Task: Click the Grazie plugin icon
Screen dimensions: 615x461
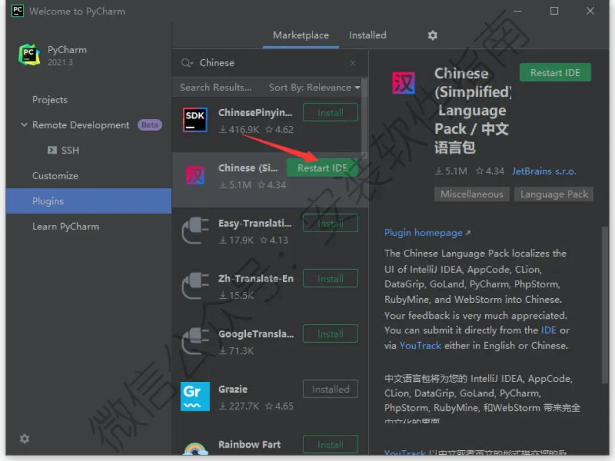Action: click(x=195, y=396)
